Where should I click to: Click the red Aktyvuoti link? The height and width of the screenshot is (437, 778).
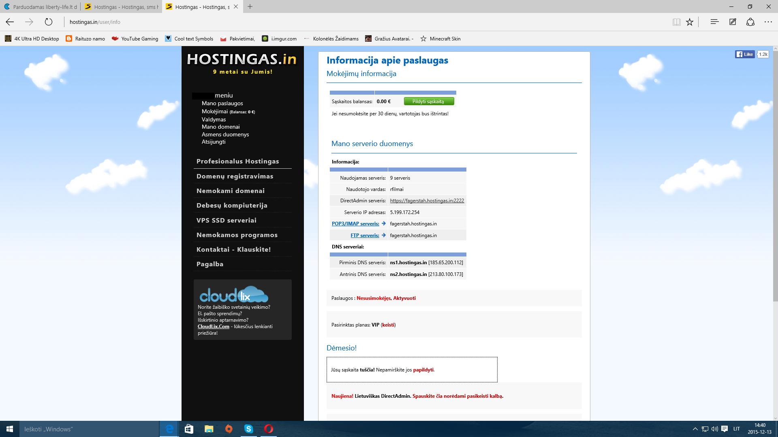click(x=404, y=298)
